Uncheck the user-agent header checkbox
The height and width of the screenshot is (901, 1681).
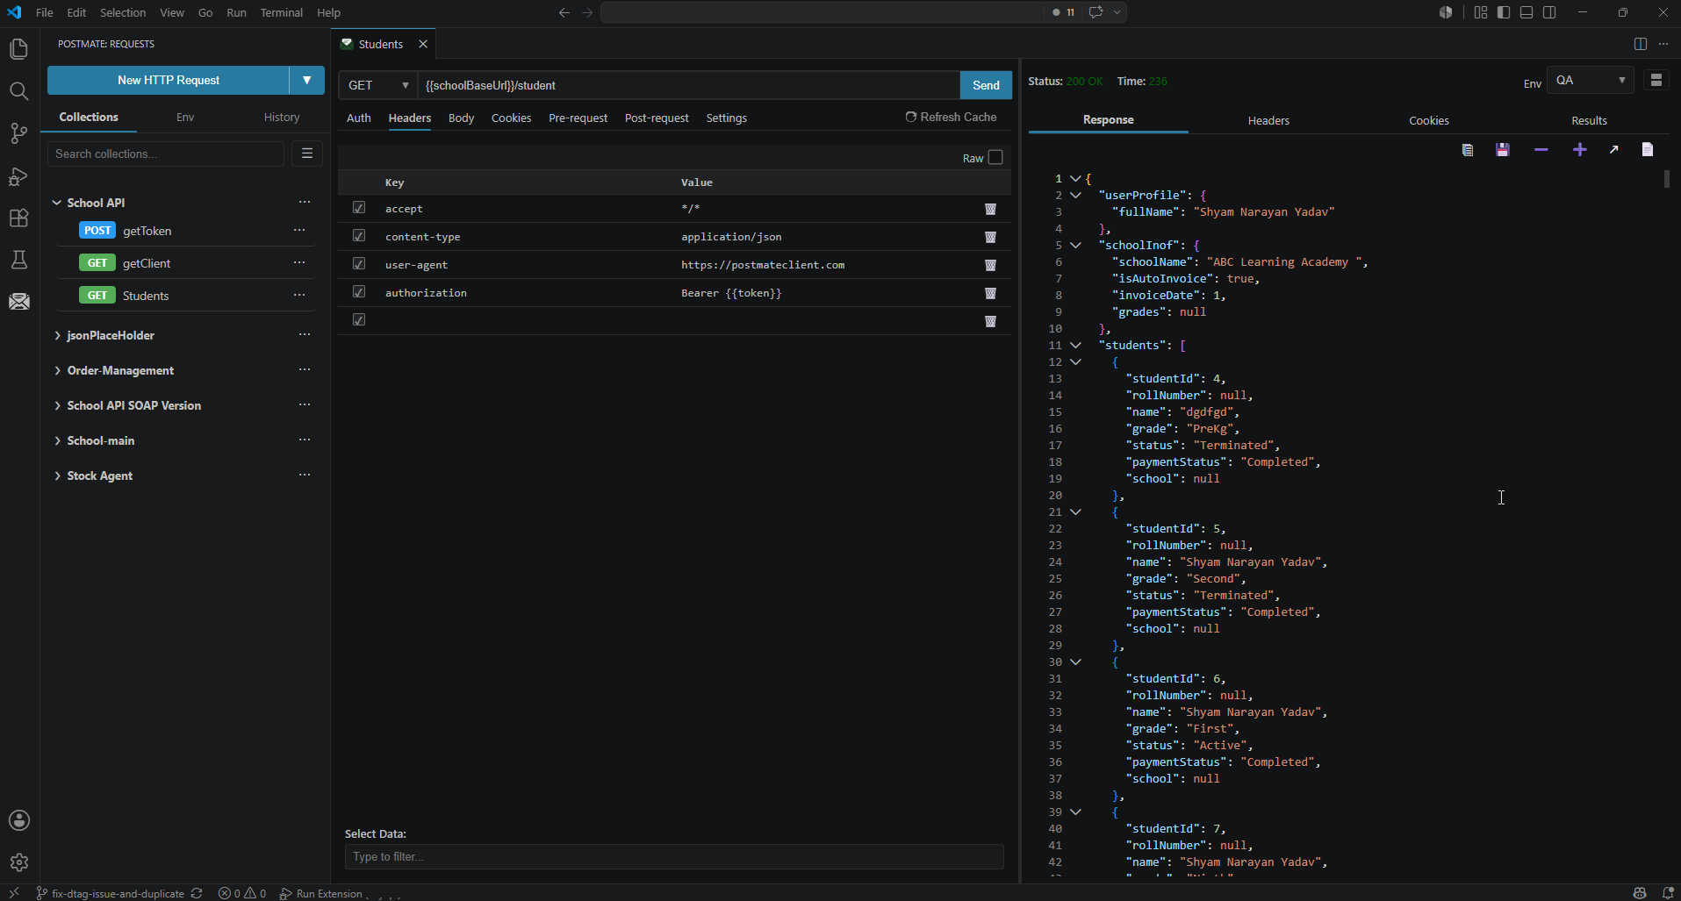[359, 264]
